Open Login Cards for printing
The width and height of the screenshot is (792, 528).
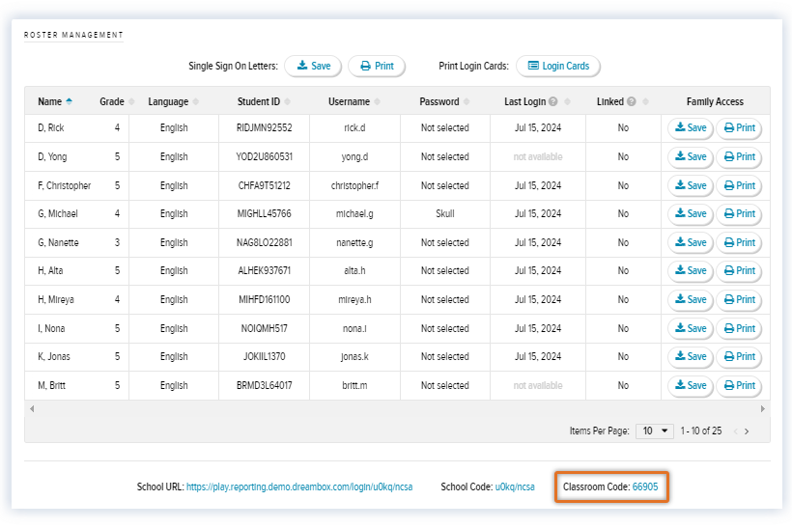[557, 67]
